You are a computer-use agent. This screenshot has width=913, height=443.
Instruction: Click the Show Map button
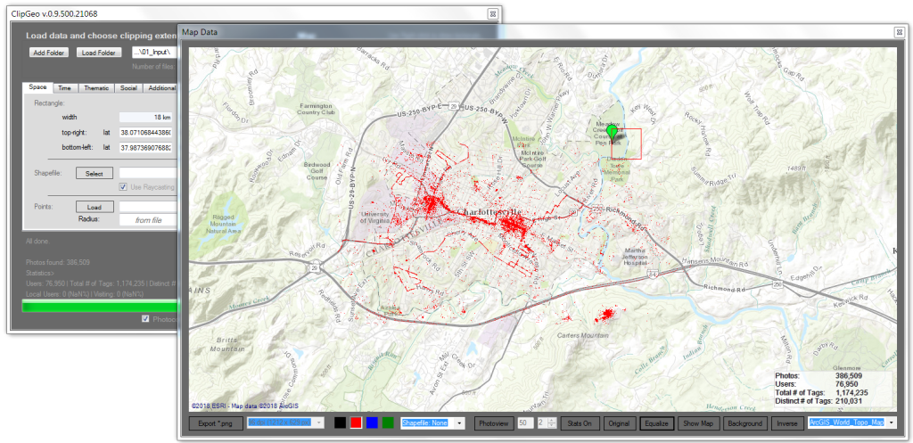click(698, 422)
